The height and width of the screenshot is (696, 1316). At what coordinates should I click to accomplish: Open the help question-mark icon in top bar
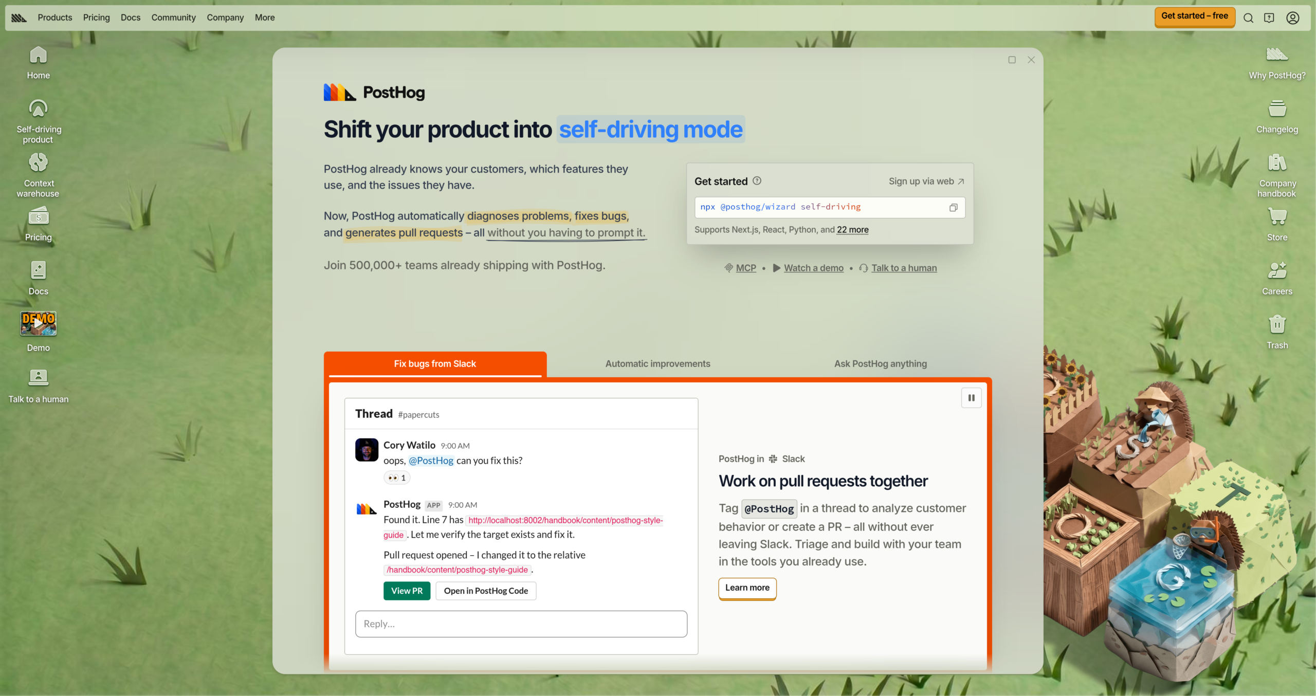point(1269,18)
